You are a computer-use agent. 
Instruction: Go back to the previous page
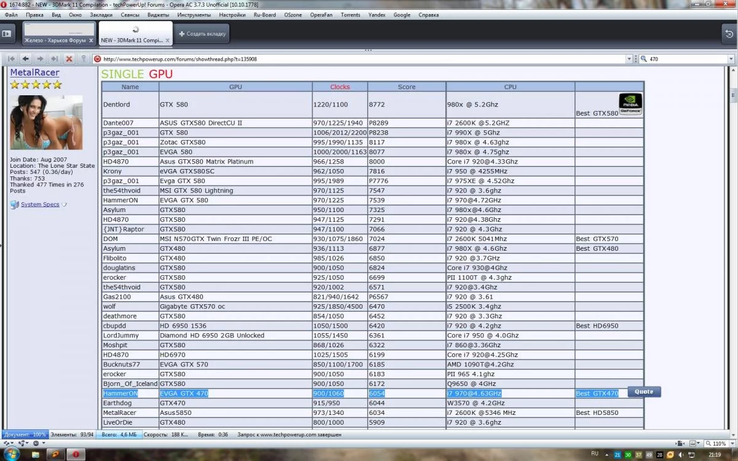[25, 59]
